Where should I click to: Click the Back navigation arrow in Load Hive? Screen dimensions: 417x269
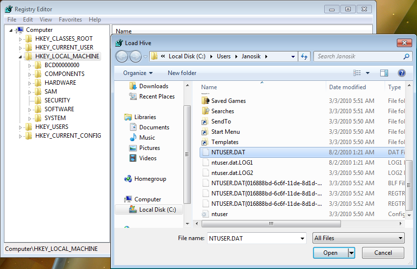122,56
